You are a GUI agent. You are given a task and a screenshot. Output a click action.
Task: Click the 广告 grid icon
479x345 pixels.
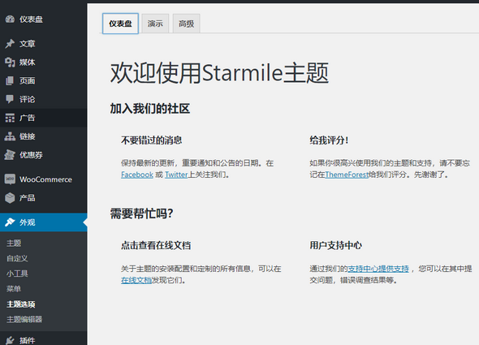[x=10, y=118]
